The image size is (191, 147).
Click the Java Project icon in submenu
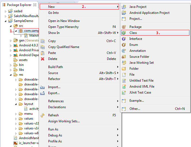124,7
